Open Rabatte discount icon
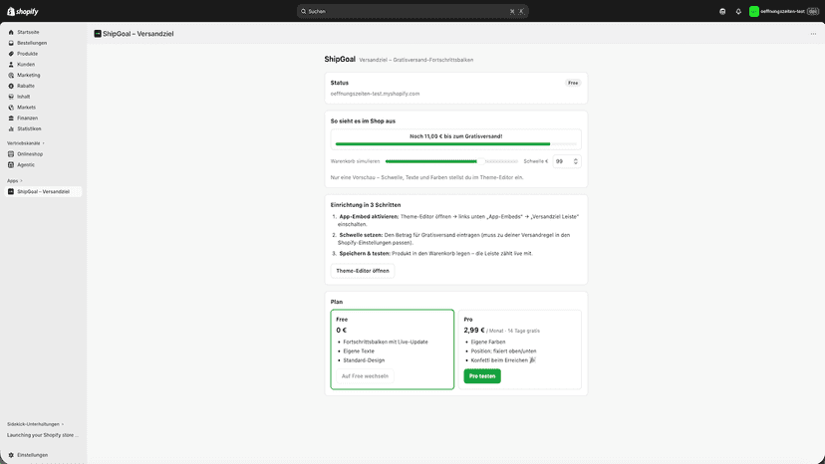 tap(11, 86)
